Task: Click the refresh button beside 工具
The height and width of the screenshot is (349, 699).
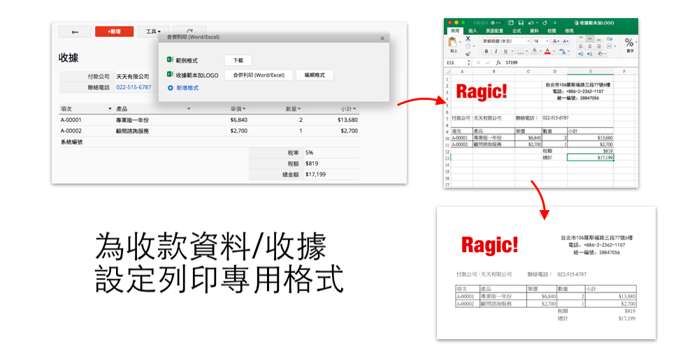Action: (189, 31)
